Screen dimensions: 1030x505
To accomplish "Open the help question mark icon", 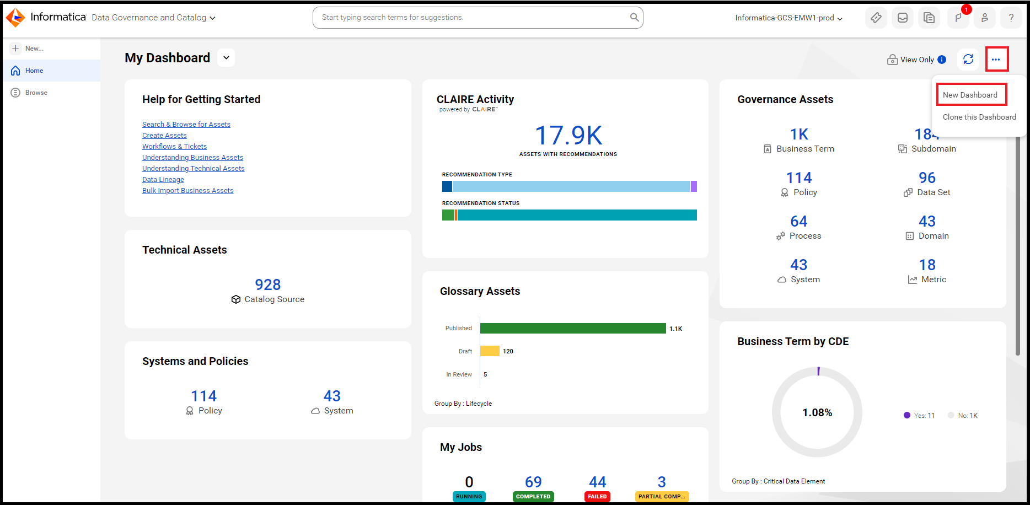I will coord(1011,18).
